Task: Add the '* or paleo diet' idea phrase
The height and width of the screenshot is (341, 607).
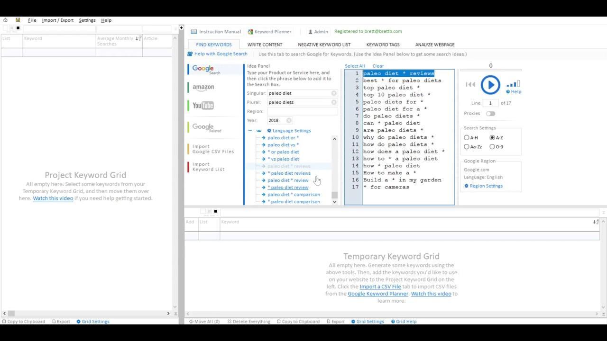Action: (x=283, y=152)
